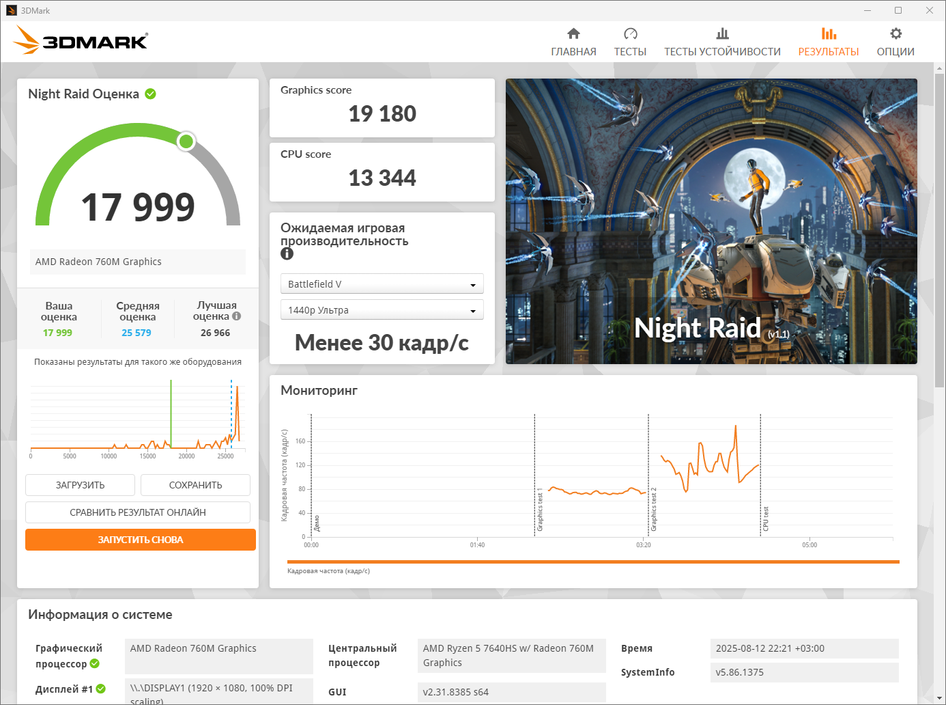
Task: Click info icon under expected game performance
Action: pyautogui.click(x=287, y=253)
